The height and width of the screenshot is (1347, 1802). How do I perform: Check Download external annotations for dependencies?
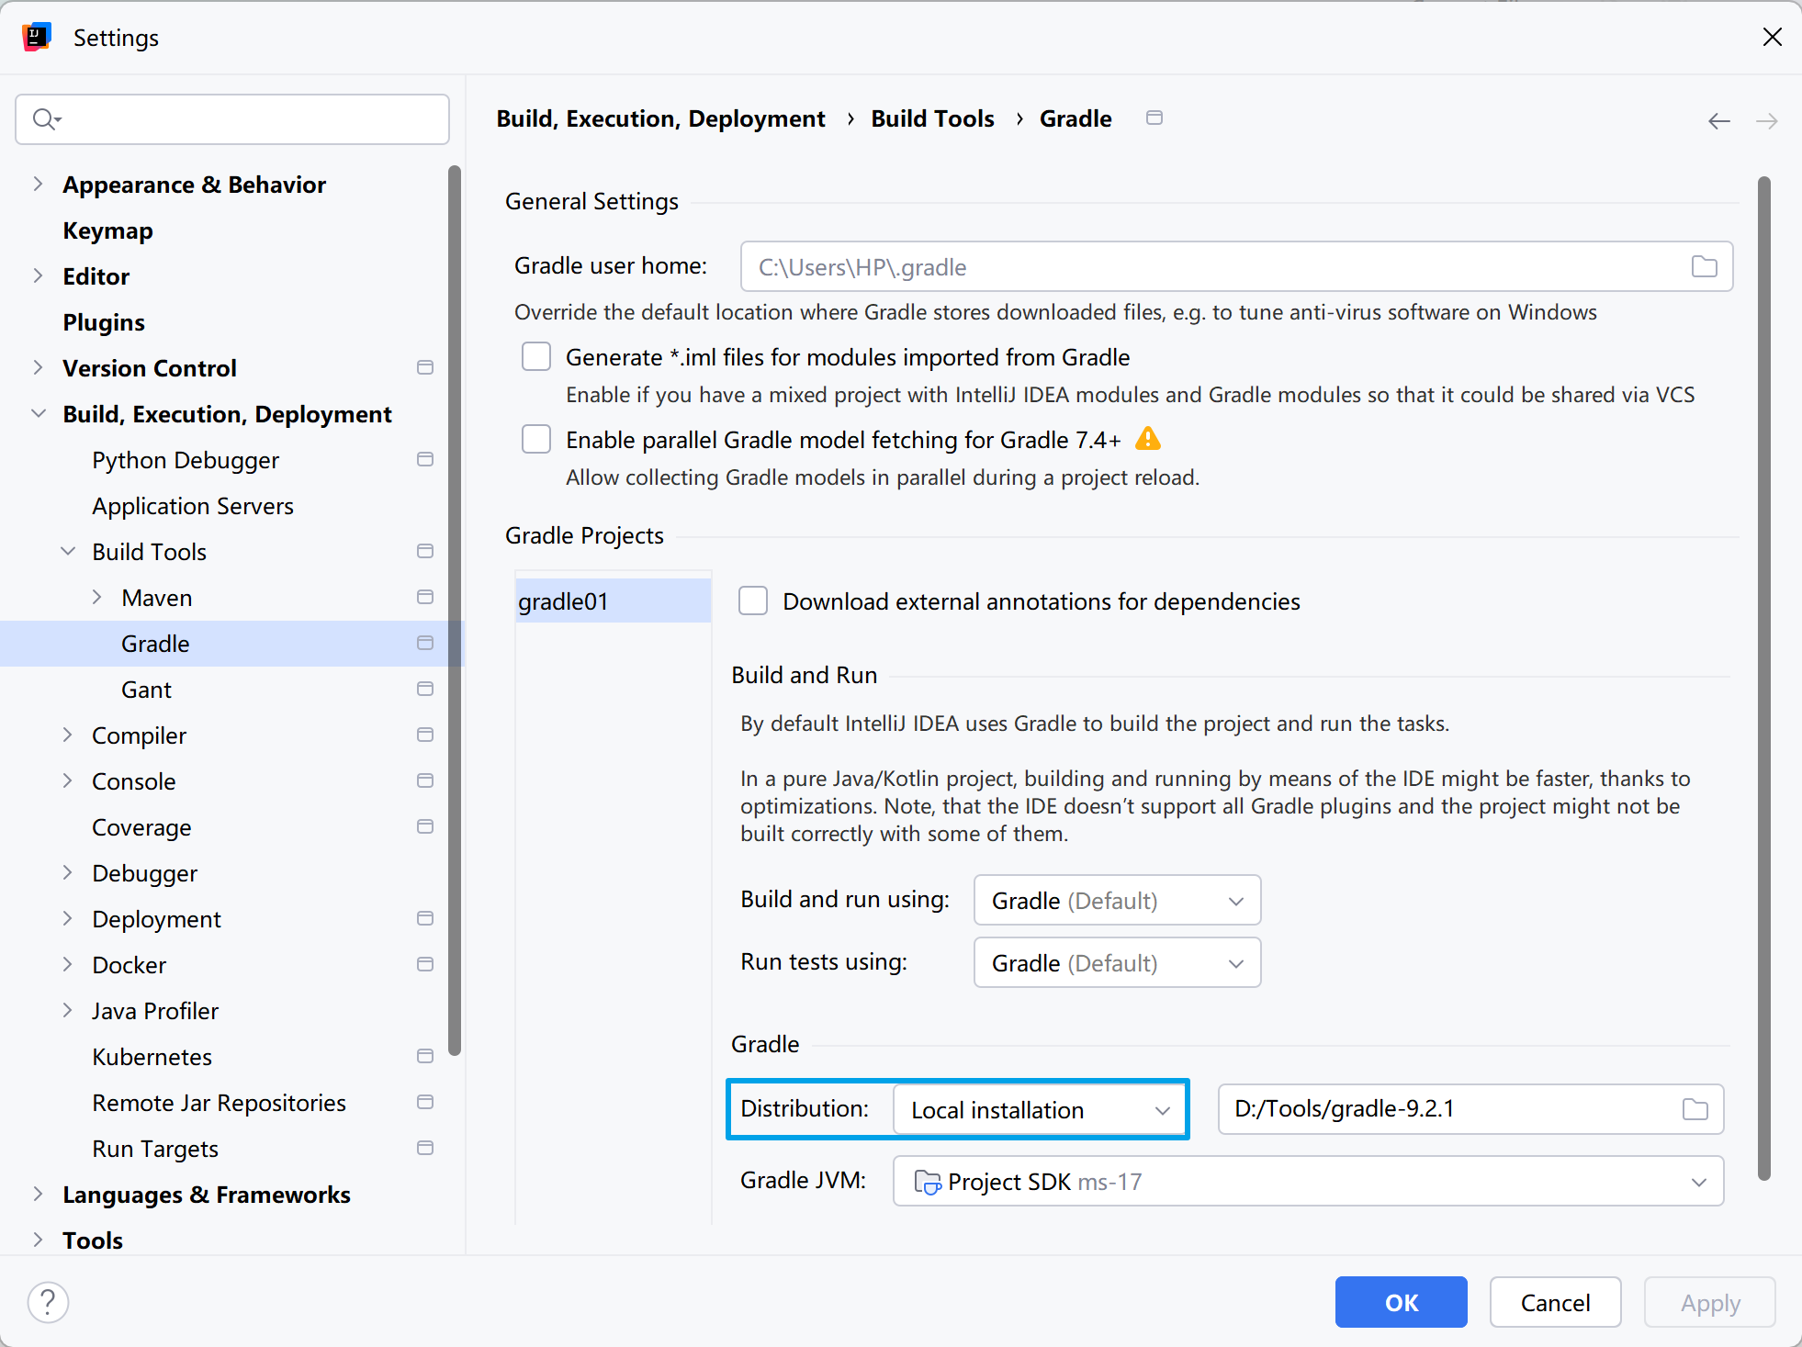tap(753, 601)
